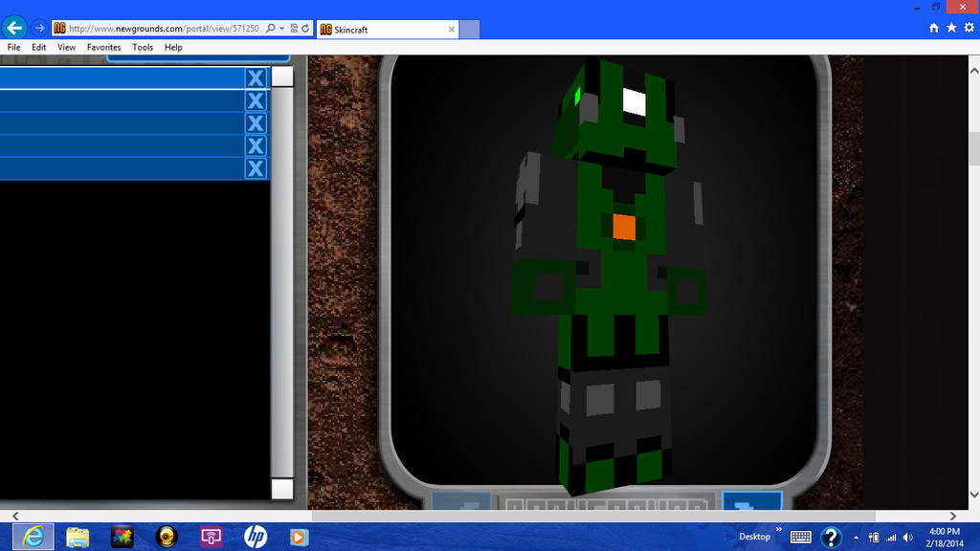Click the green Minecraft skin preview model
The width and height of the screenshot is (980, 551).
click(610, 275)
